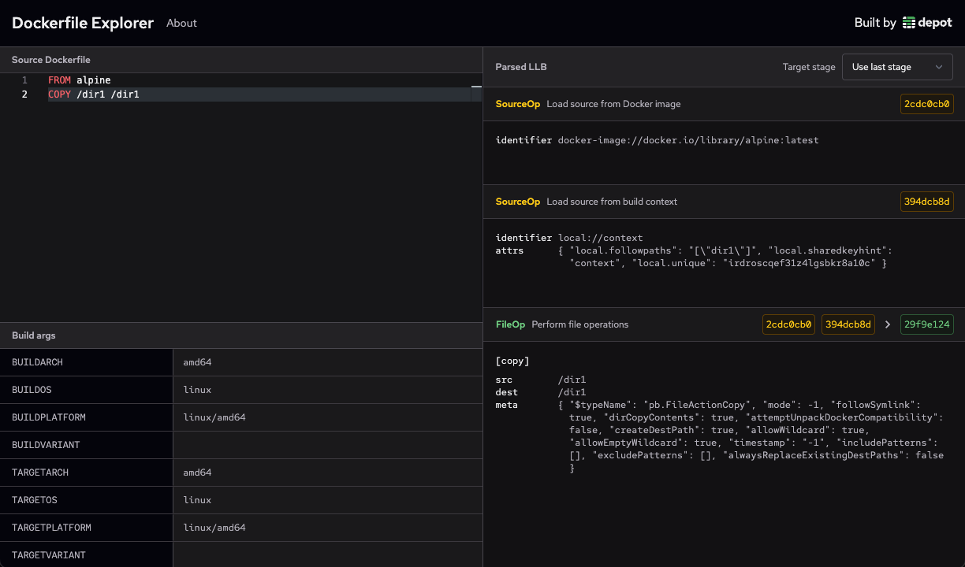Click the depot logo icon in the header
This screenshot has width=965, height=567.
coord(908,22)
